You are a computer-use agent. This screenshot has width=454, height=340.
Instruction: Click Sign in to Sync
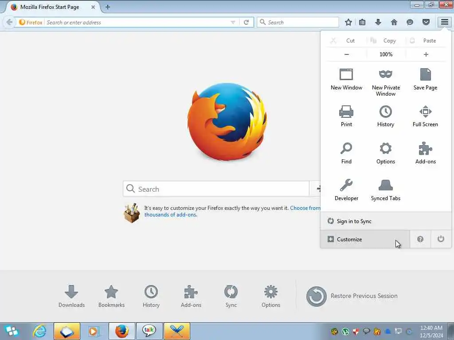[386, 221]
